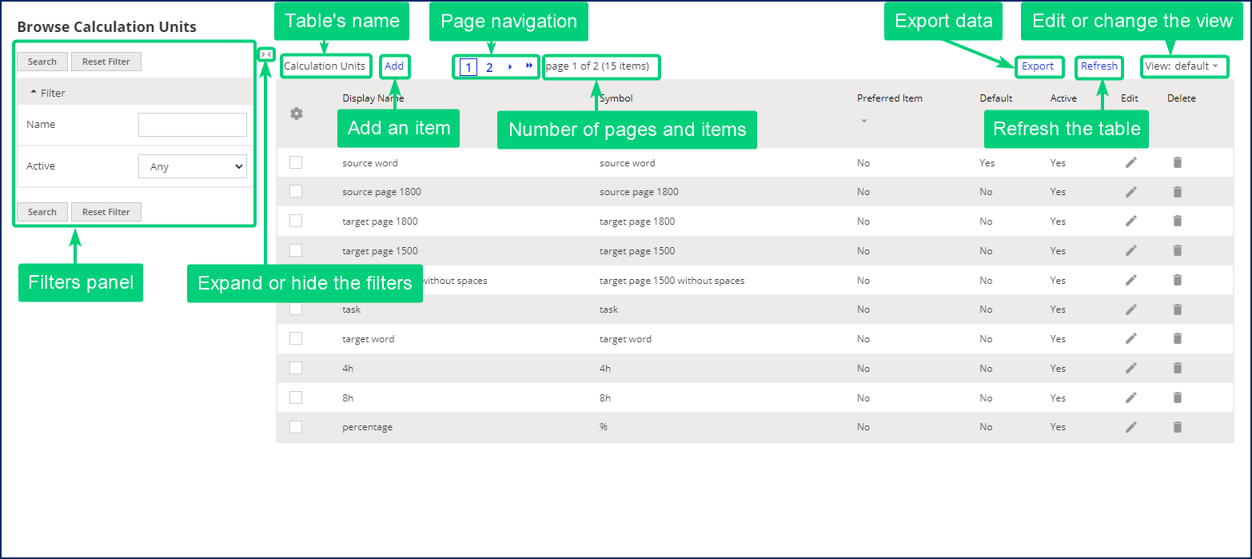This screenshot has height=559, width=1252.
Task: Select page 1 in pagination
Action: coord(469,67)
